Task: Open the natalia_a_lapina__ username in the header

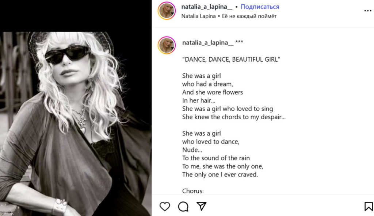Action: coord(207,7)
